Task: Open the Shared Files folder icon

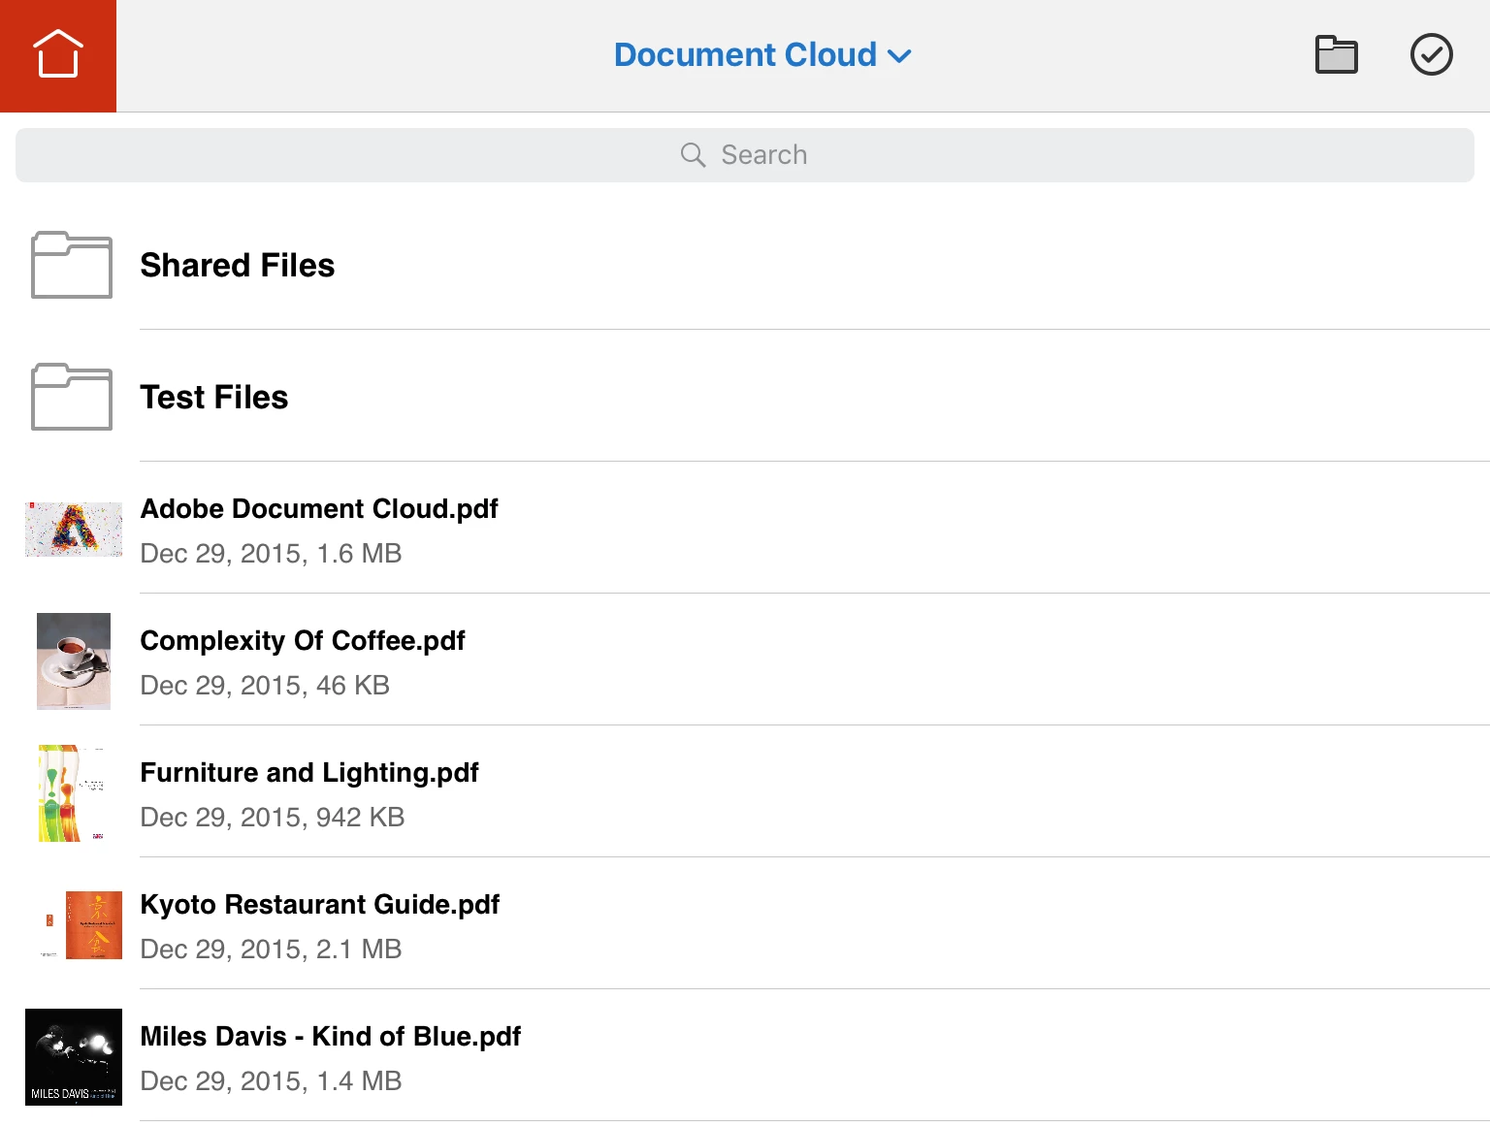Action: click(72, 265)
